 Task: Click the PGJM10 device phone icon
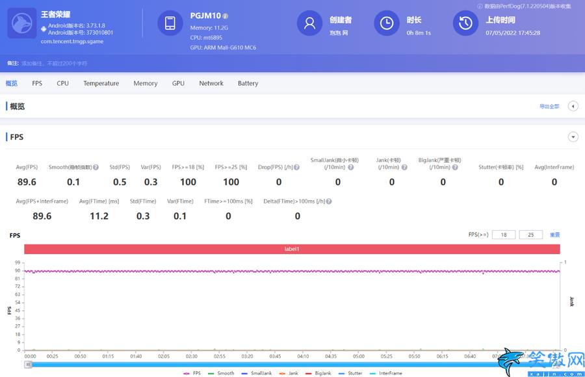tap(170, 23)
